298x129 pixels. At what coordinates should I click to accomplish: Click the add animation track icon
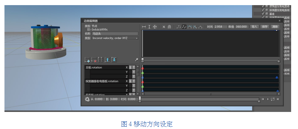[87, 60]
